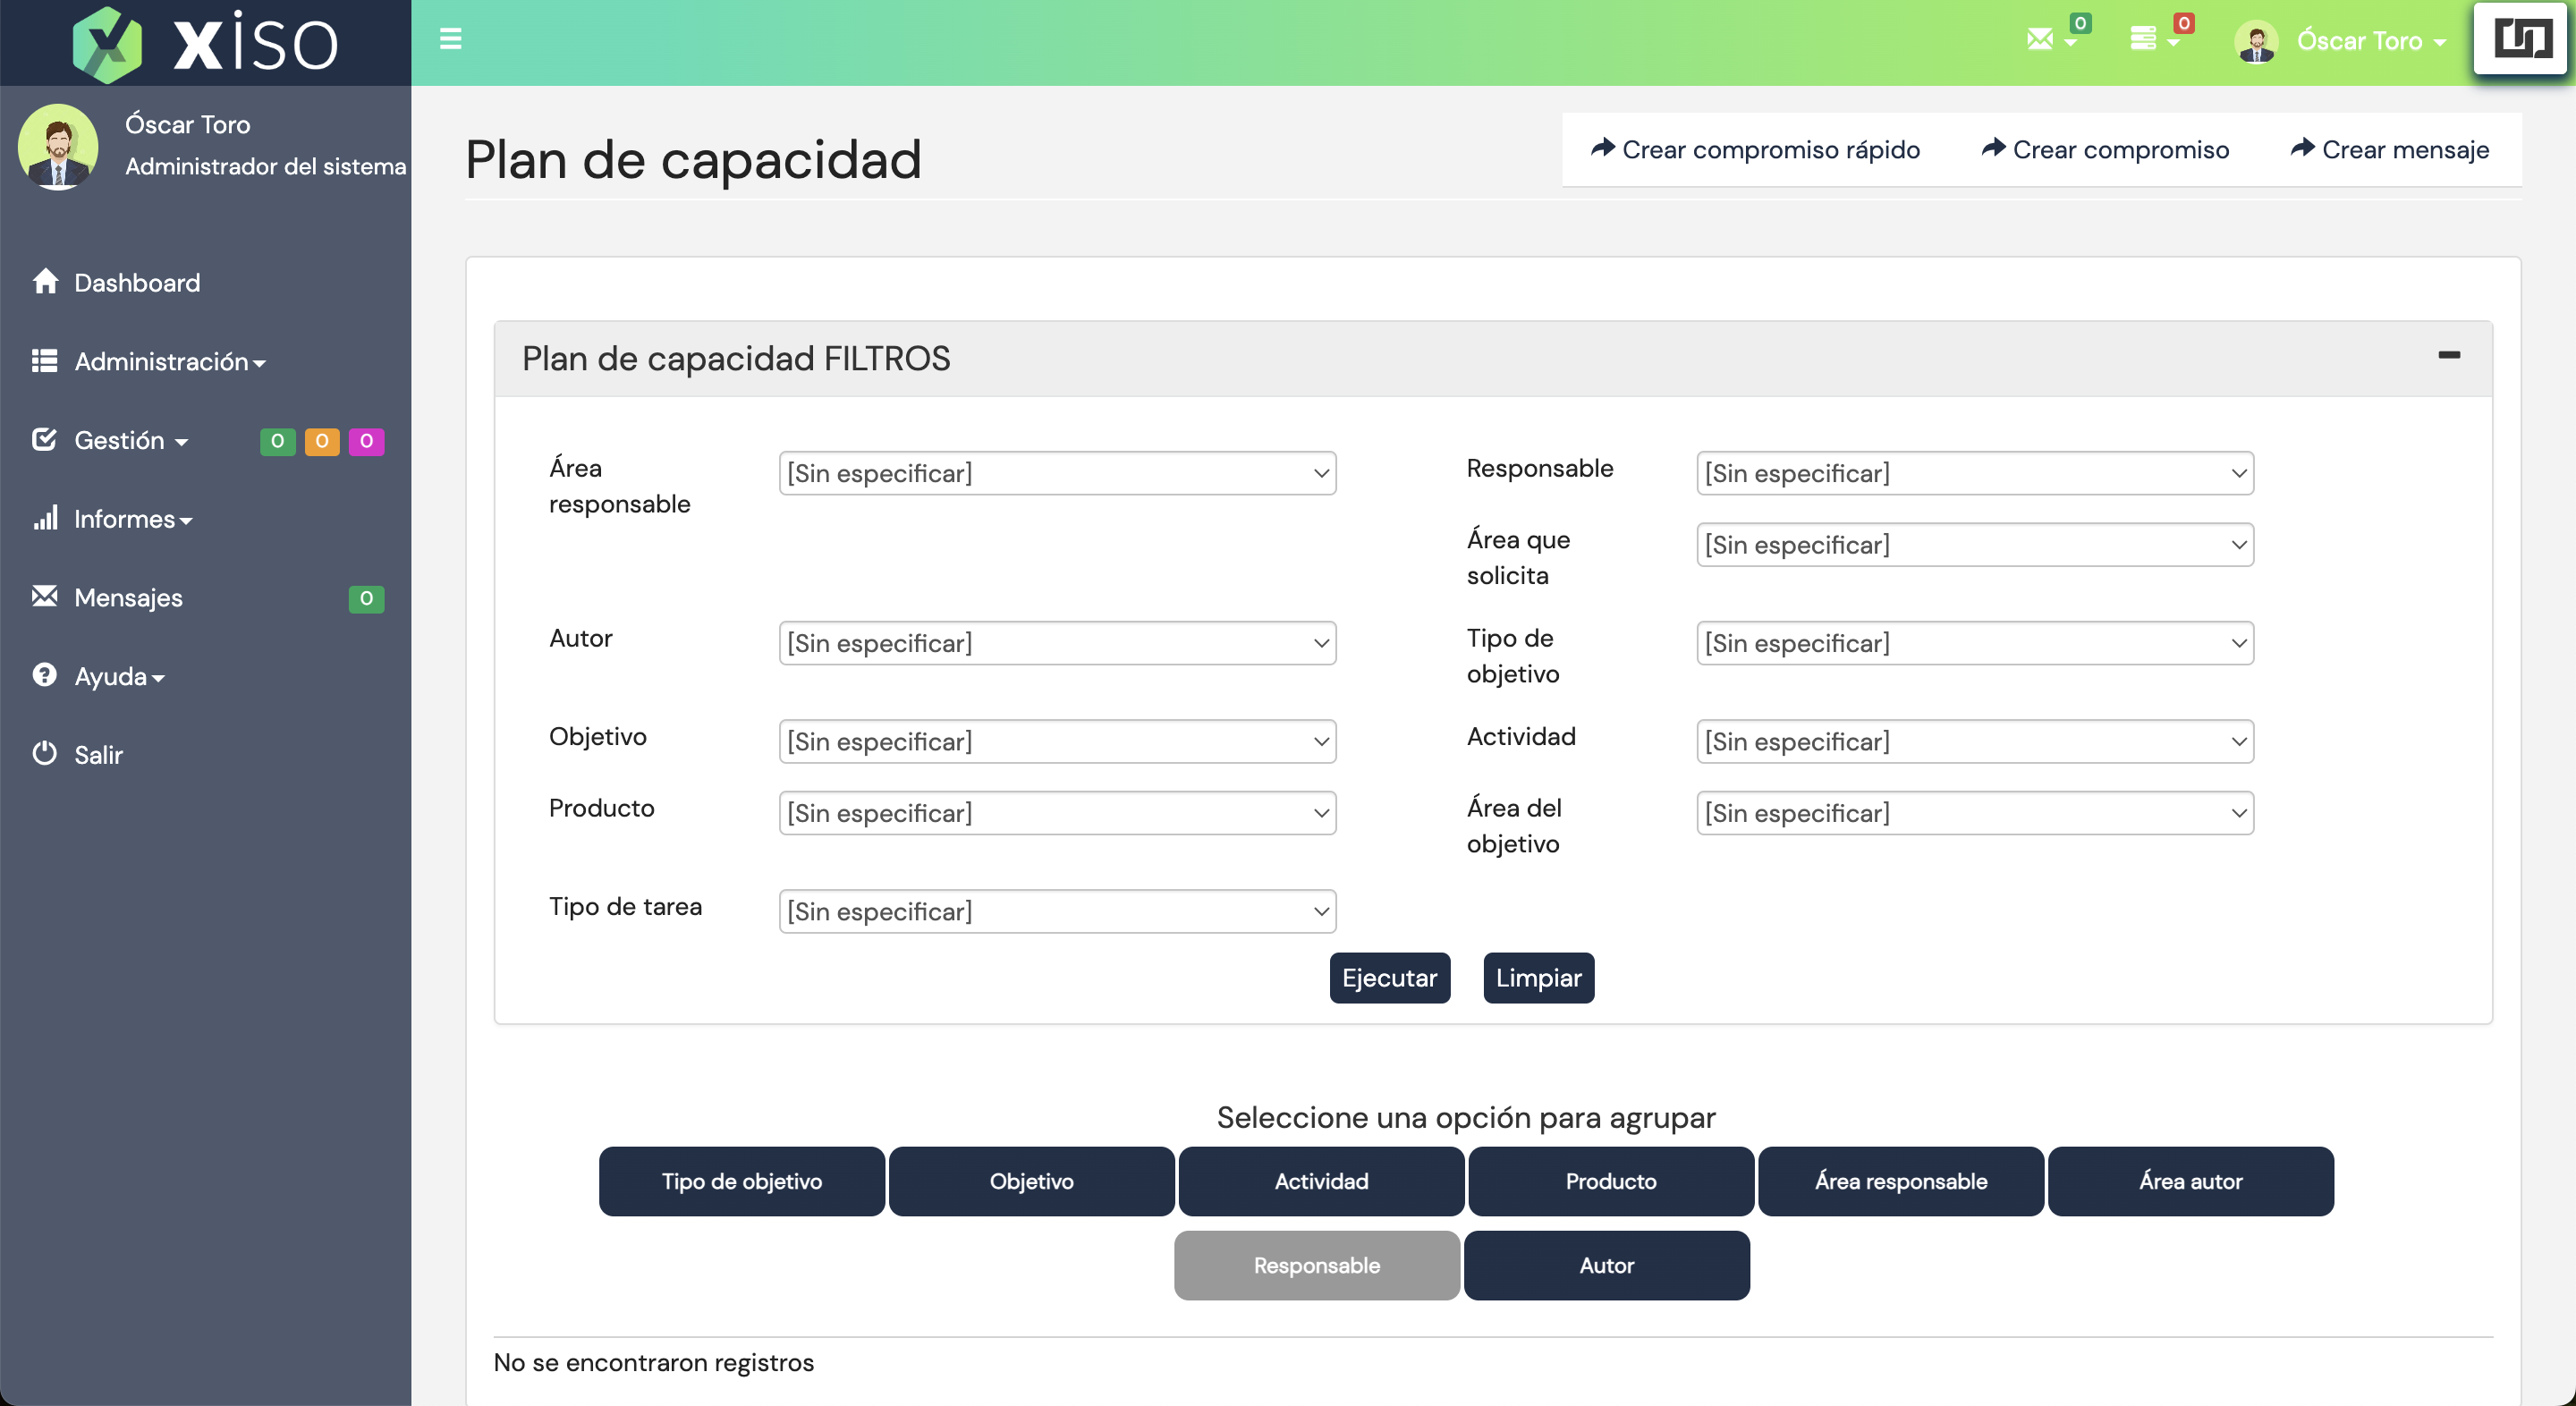Click the Ejecutar button
This screenshot has height=1406, width=2576.
click(1389, 977)
